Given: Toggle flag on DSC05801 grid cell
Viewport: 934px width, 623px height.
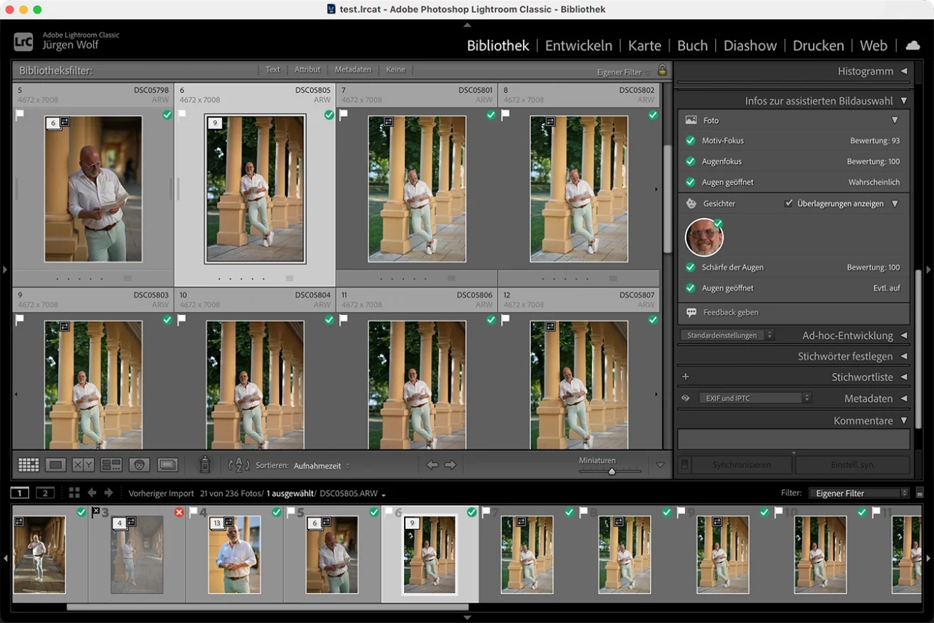Looking at the screenshot, I should [x=343, y=114].
